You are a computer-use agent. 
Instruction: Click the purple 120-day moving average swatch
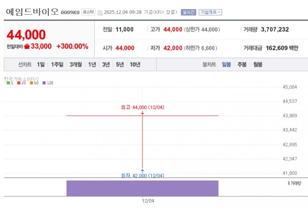pyautogui.click(x=44, y=83)
